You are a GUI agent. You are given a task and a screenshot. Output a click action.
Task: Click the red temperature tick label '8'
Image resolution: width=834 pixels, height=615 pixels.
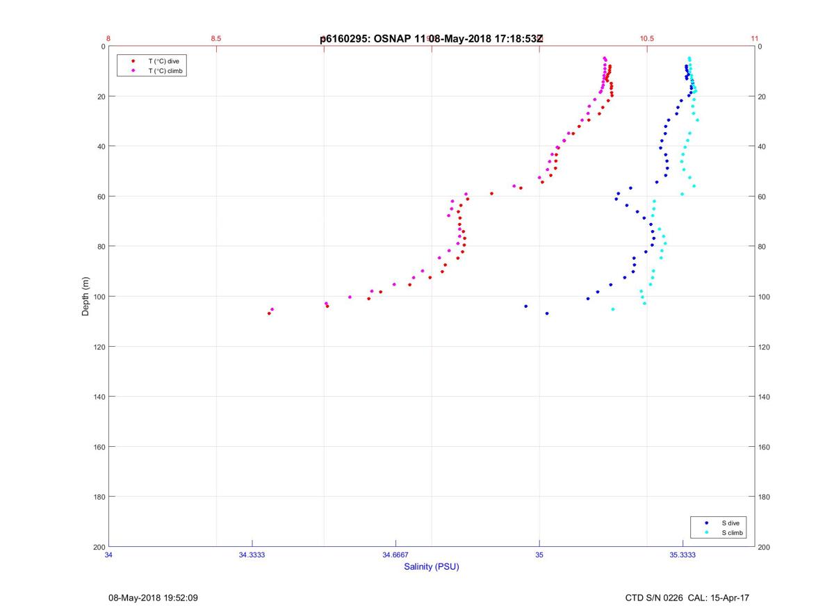[108, 39]
